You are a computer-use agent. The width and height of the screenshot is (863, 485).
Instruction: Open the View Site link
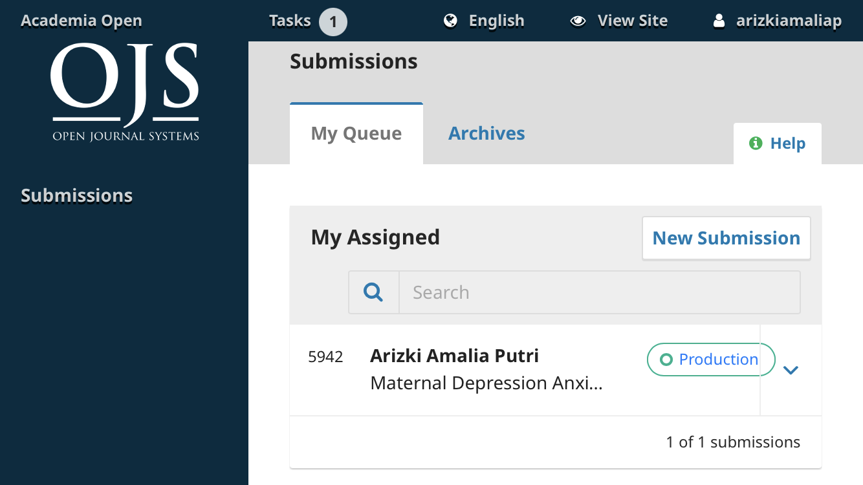[x=632, y=21]
